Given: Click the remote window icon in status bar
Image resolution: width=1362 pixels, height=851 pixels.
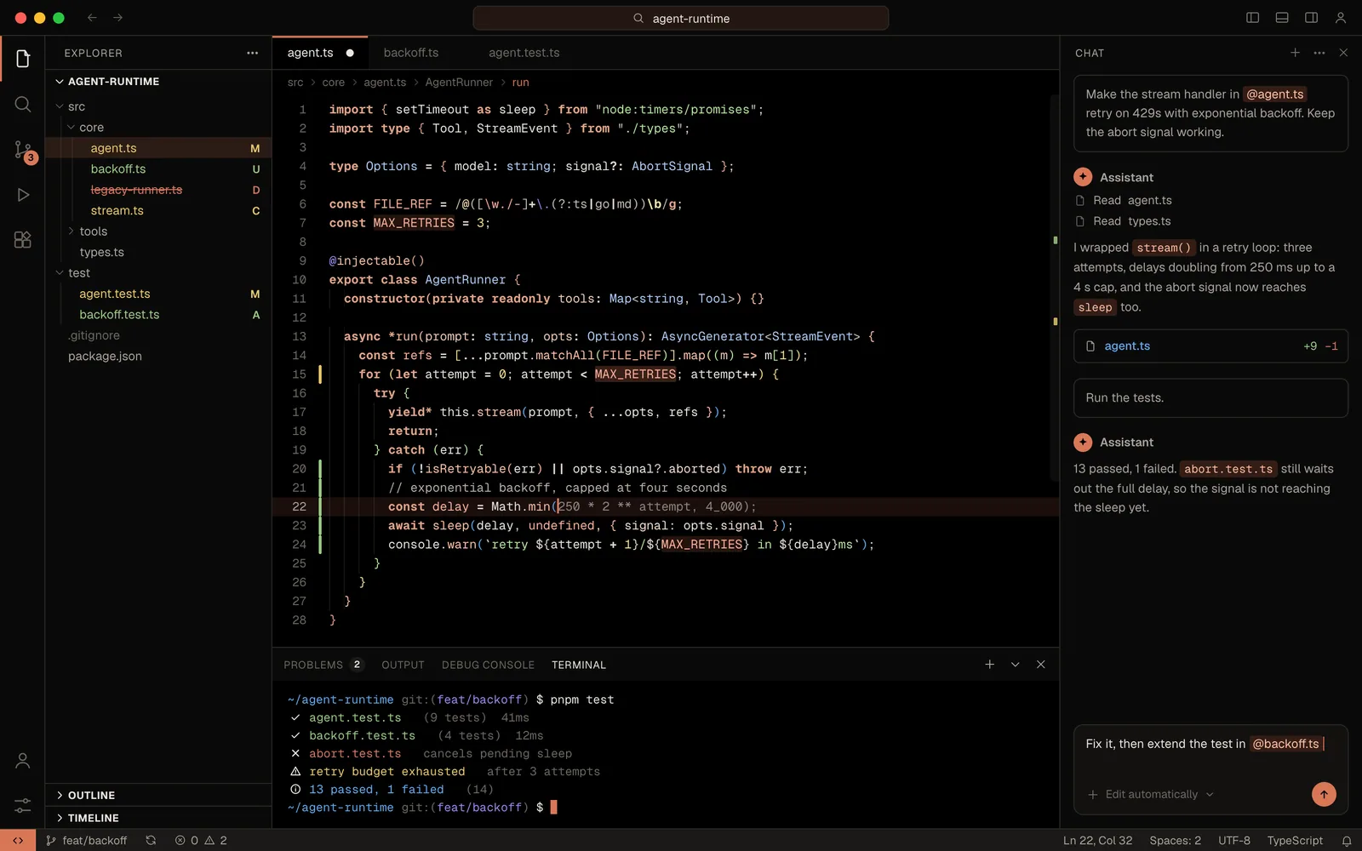Looking at the screenshot, I should point(18,840).
